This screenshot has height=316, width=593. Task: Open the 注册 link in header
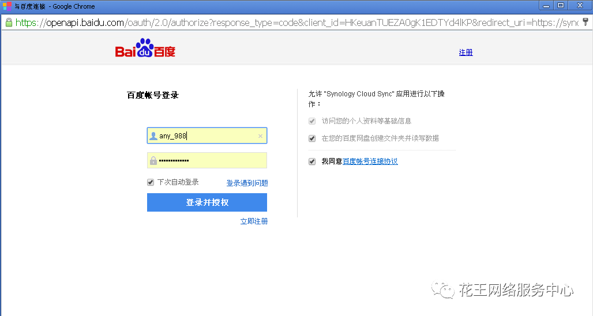click(x=466, y=52)
